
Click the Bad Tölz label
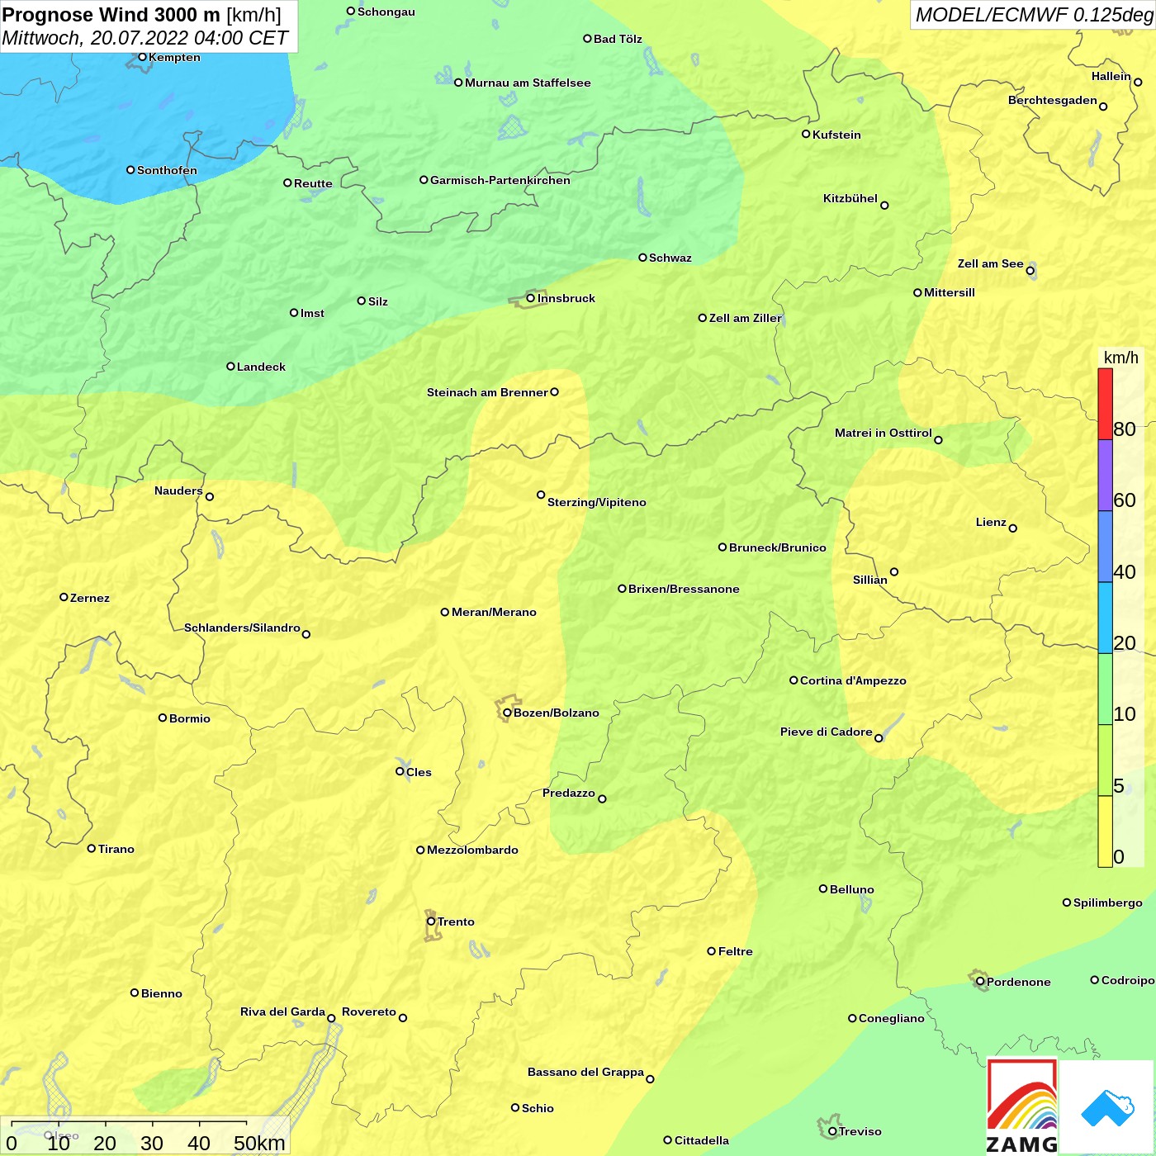coord(618,39)
